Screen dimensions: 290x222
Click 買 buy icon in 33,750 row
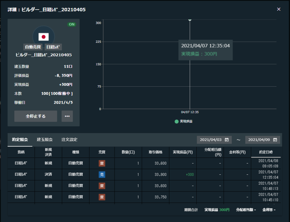102,197
